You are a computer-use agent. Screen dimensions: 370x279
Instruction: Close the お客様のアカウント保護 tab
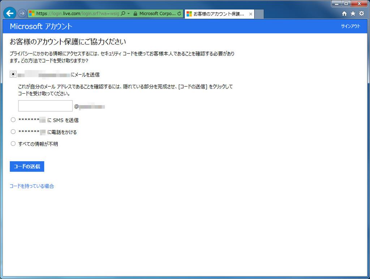click(251, 14)
